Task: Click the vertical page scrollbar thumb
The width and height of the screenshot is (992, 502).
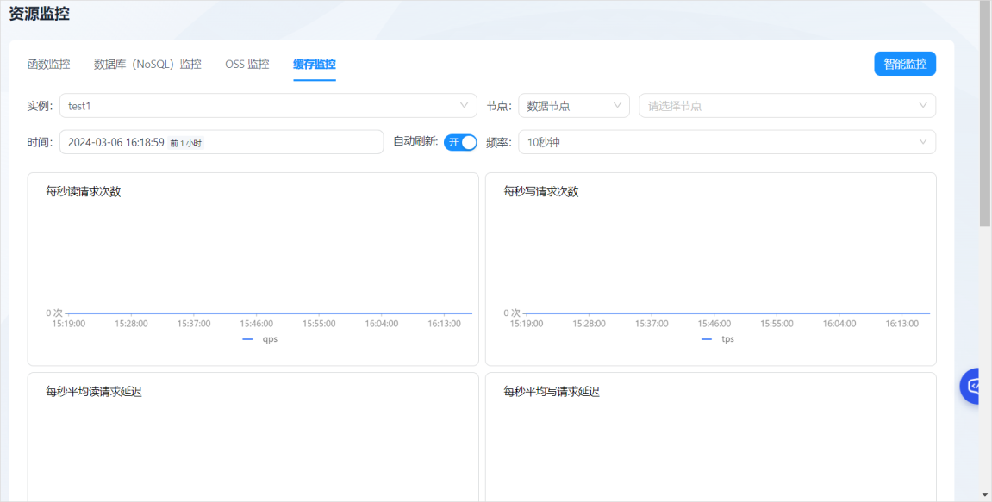Action: 985,115
